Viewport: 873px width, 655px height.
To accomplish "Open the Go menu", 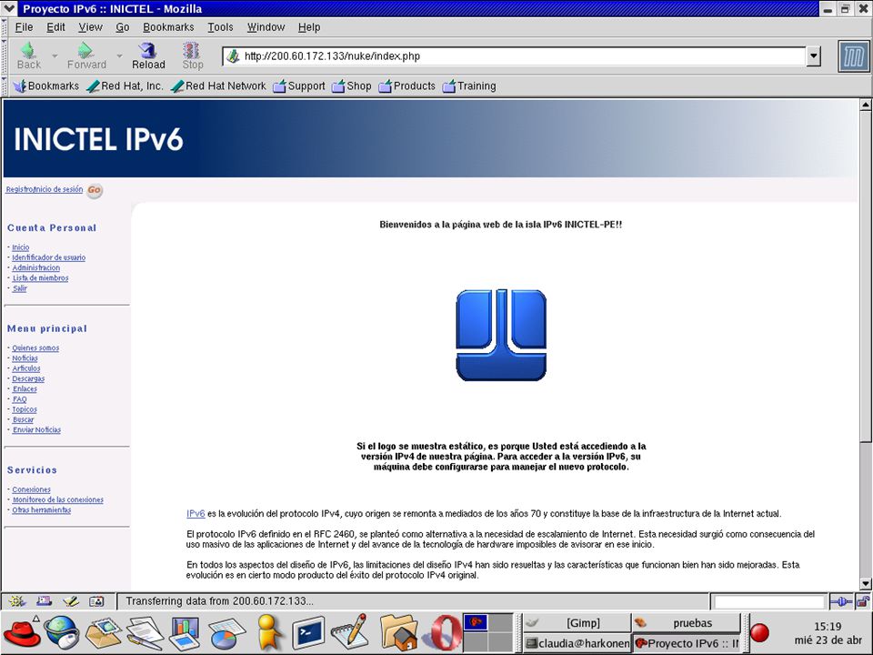I will click(123, 26).
